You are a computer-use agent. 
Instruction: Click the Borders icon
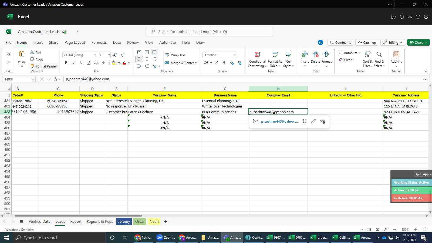point(104,63)
